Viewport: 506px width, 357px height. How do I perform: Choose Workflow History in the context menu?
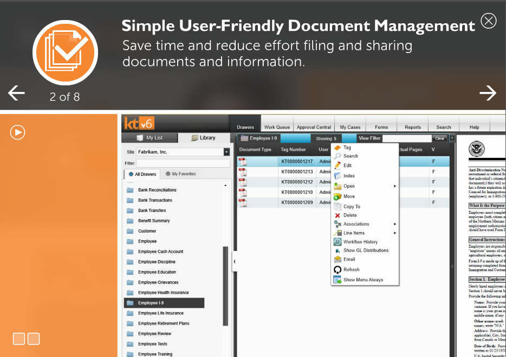(x=365, y=242)
